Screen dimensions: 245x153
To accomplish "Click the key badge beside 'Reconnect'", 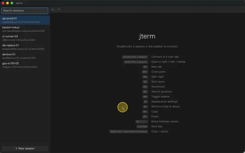I will click(145, 87).
